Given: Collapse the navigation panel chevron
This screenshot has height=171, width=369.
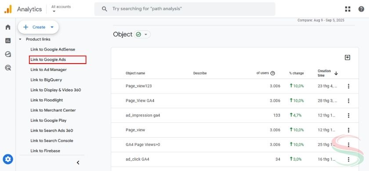Looking at the screenshot, I should coord(78,163).
